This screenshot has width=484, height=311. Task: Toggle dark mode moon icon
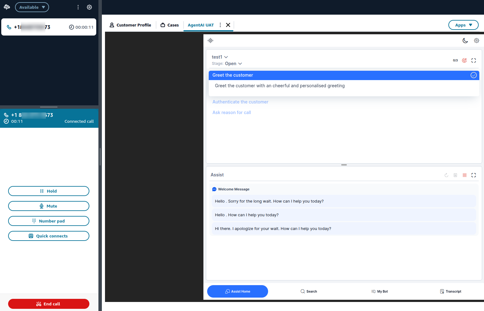[465, 41]
